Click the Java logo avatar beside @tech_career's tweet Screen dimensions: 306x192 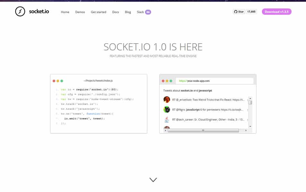coord(167,119)
